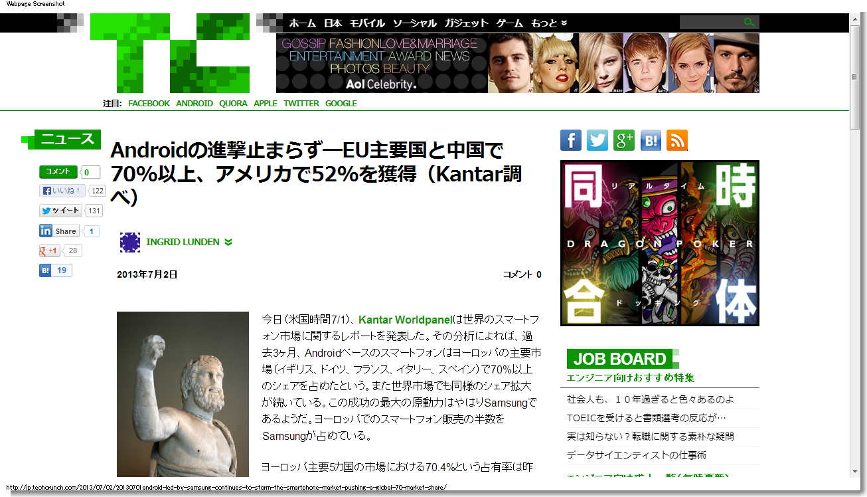Open エンジニア向けおすすめ特集 link

pyautogui.click(x=631, y=378)
